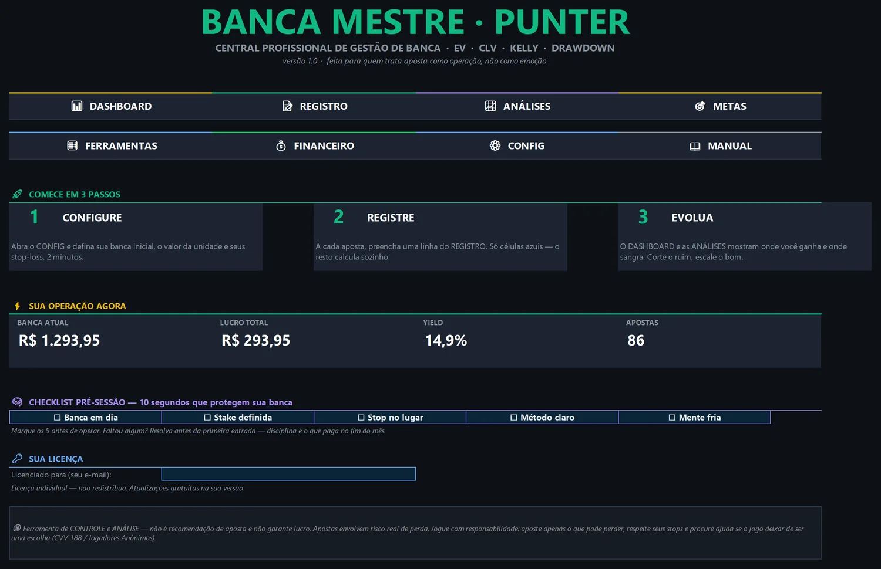Open the MANUAL tab
Viewport: 881px width, 569px height.
click(x=720, y=145)
